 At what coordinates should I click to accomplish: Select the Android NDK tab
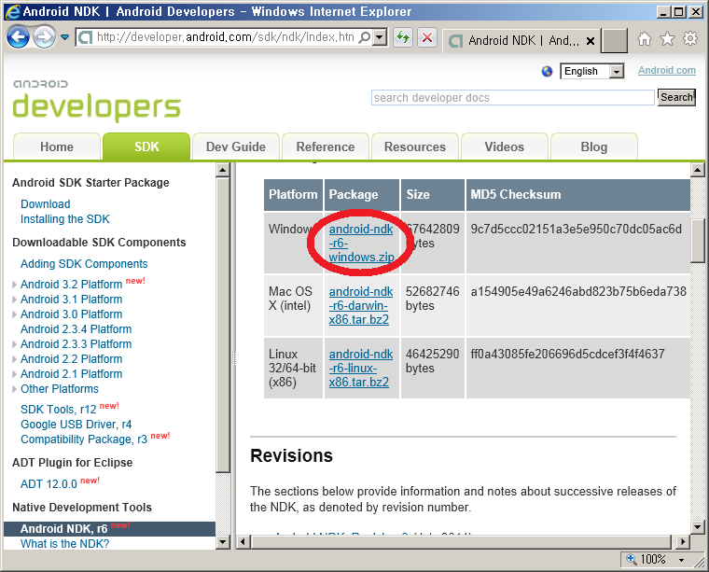[x=521, y=41]
